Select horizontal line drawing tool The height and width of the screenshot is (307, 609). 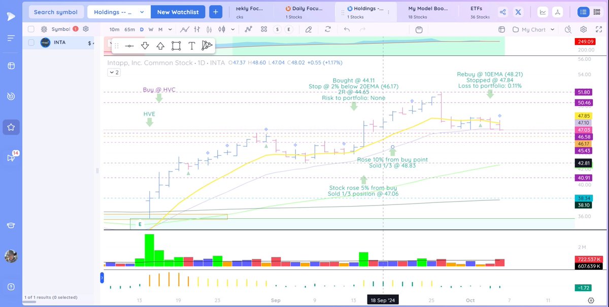click(129, 46)
